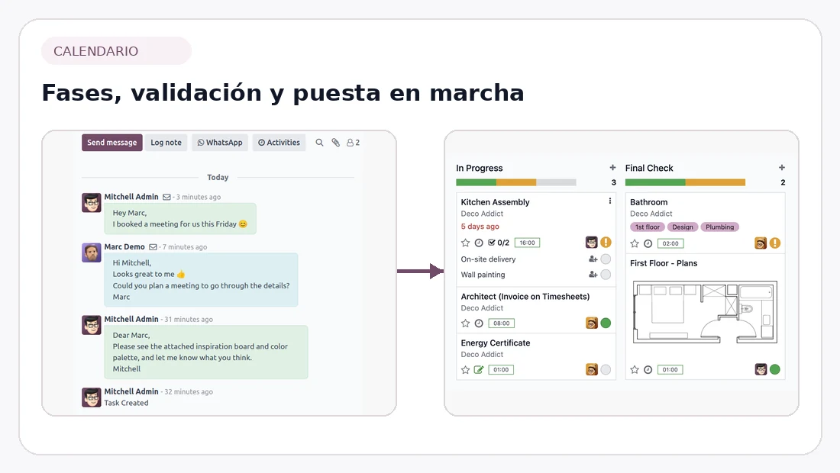The width and height of the screenshot is (840, 473).
Task: Click the green status dot on First Floor - Plans
Action: click(775, 370)
